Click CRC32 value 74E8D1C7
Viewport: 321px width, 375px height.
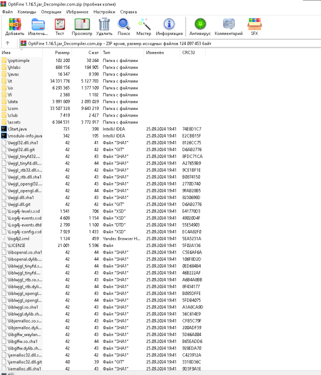pos(192,129)
